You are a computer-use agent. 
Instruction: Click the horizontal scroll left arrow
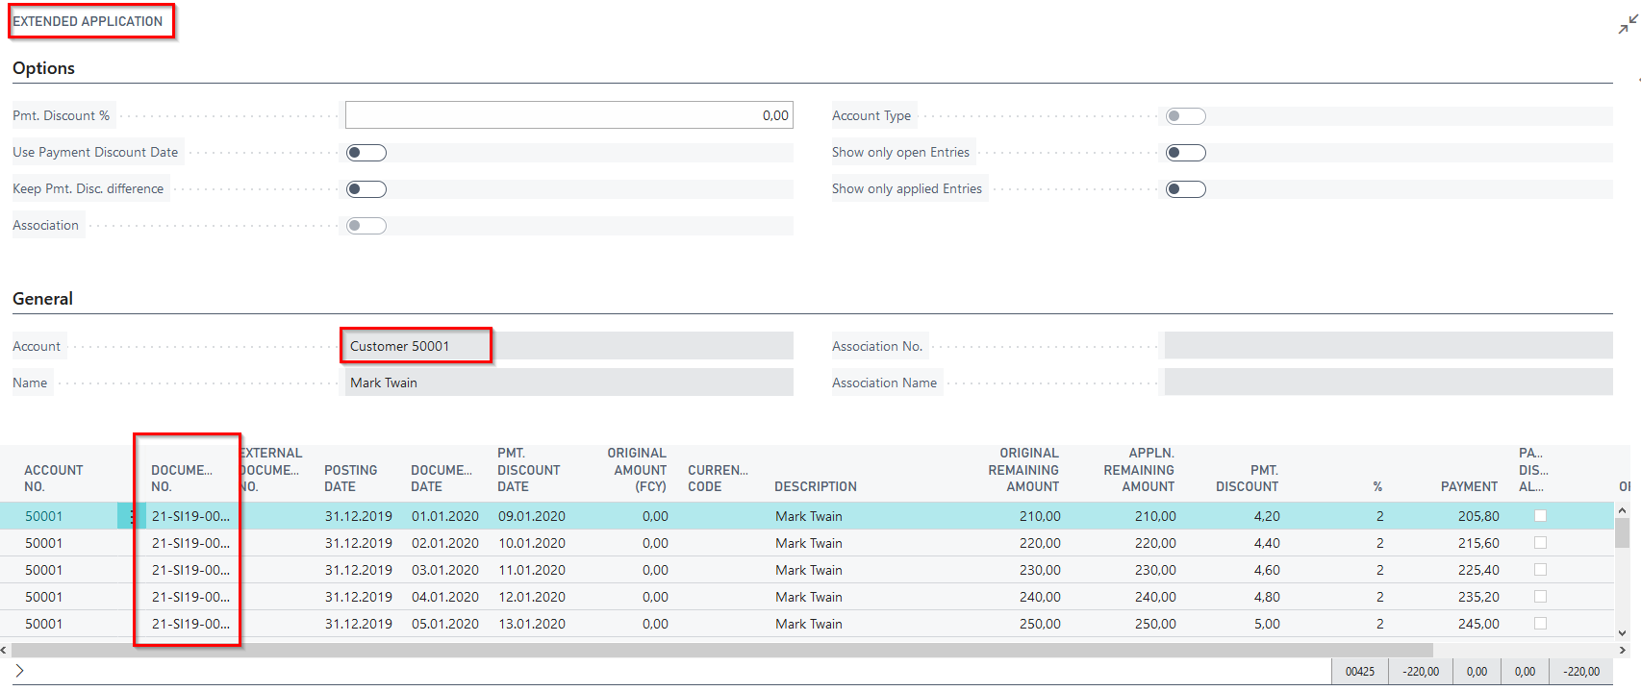[x=4, y=651]
